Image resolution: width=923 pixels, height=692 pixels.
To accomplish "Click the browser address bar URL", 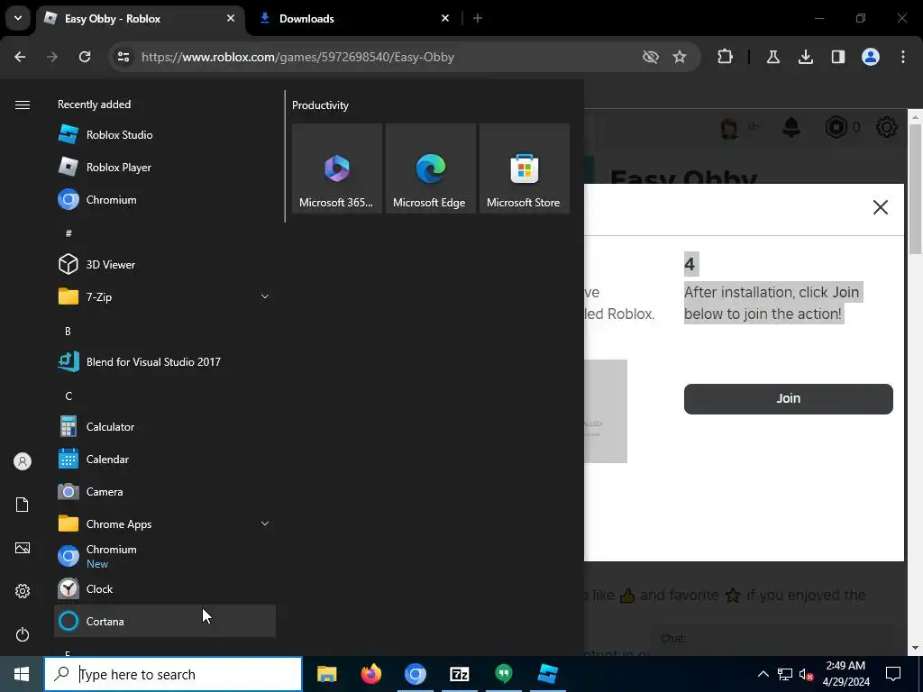I will (x=297, y=57).
